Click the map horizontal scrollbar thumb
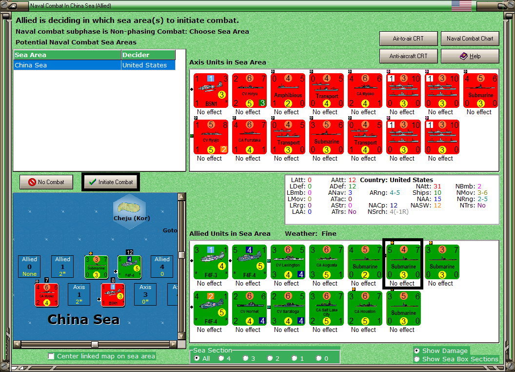Viewport: 515px width, 372px height. tap(95, 344)
